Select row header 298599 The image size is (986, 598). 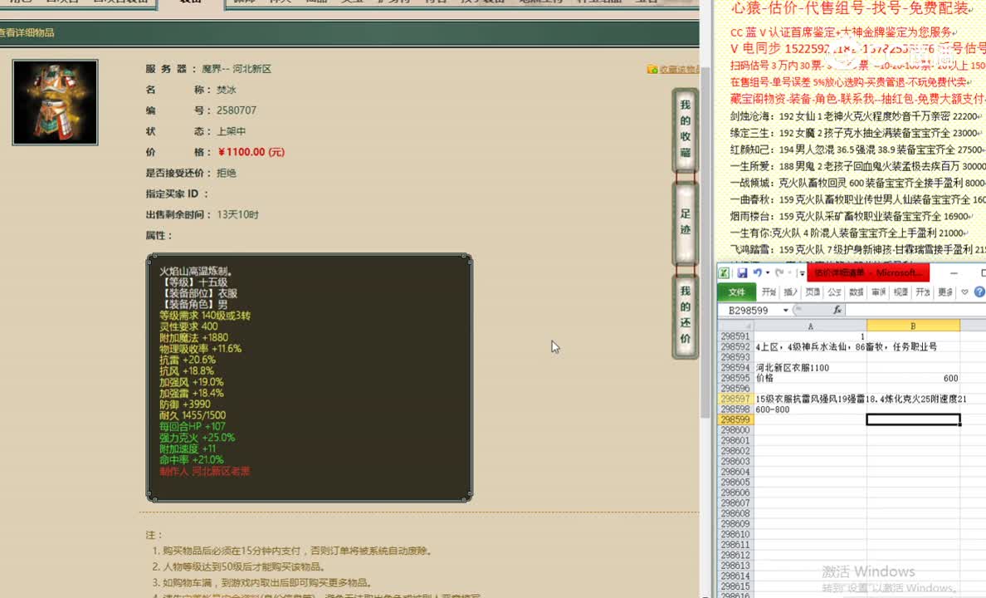(735, 419)
